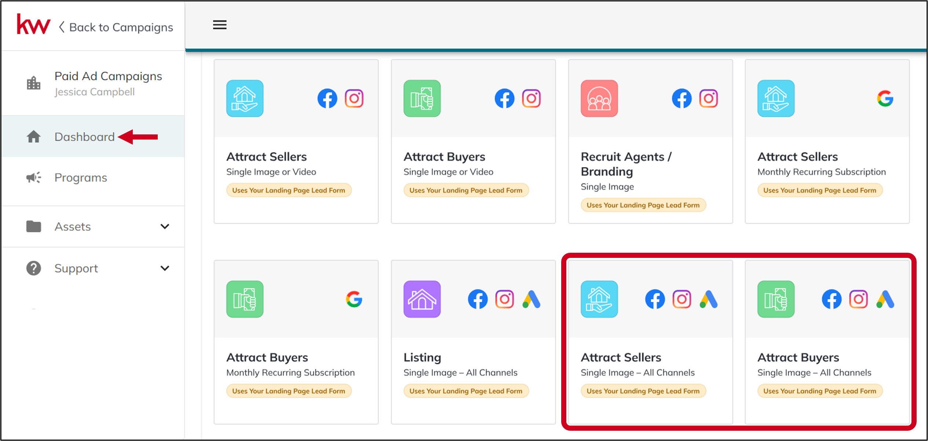Click the red people icon on Recruit Agents card
Image resolution: width=928 pixels, height=441 pixels.
599,99
